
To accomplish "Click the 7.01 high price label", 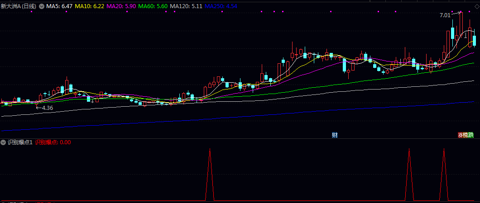I will coord(445,15).
